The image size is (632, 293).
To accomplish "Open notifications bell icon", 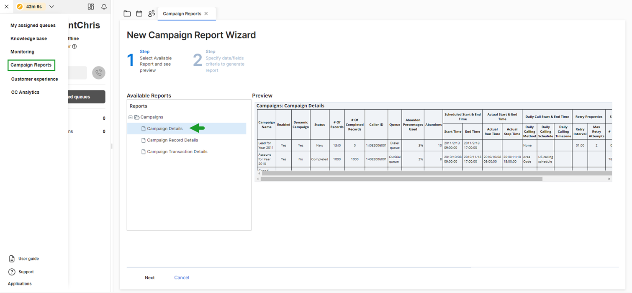I will point(104,7).
